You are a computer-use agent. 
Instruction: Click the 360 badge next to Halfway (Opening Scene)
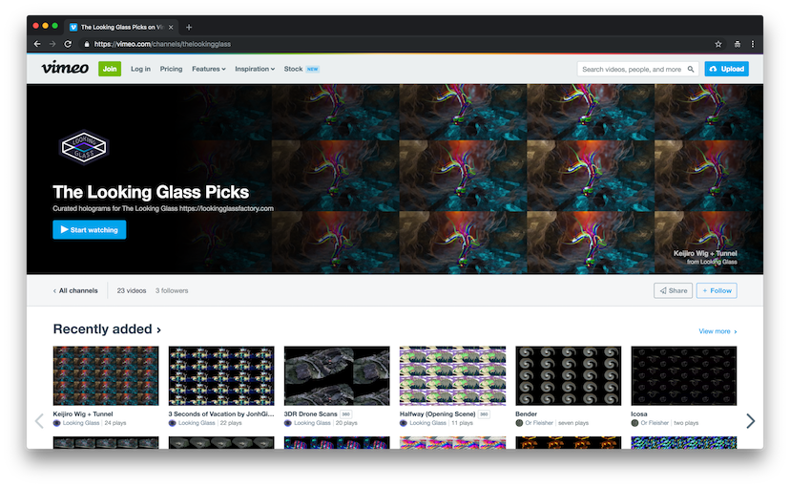click(484, 414)
